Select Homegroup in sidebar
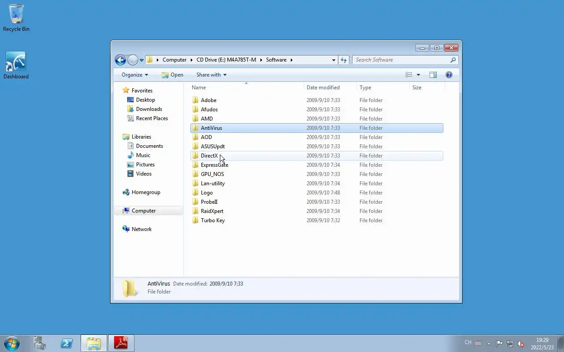This screenshot has height=352, width=564. 146,192
